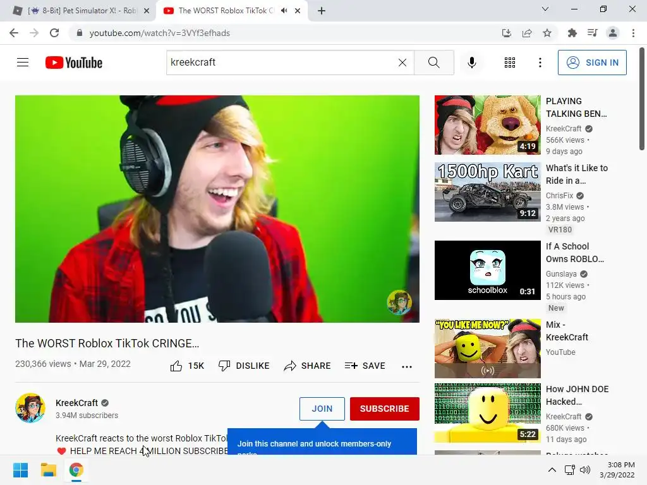Open the YouTube guide hamburger menu
The height and width of the screenshot is (485, 647).
click(23, 63)
